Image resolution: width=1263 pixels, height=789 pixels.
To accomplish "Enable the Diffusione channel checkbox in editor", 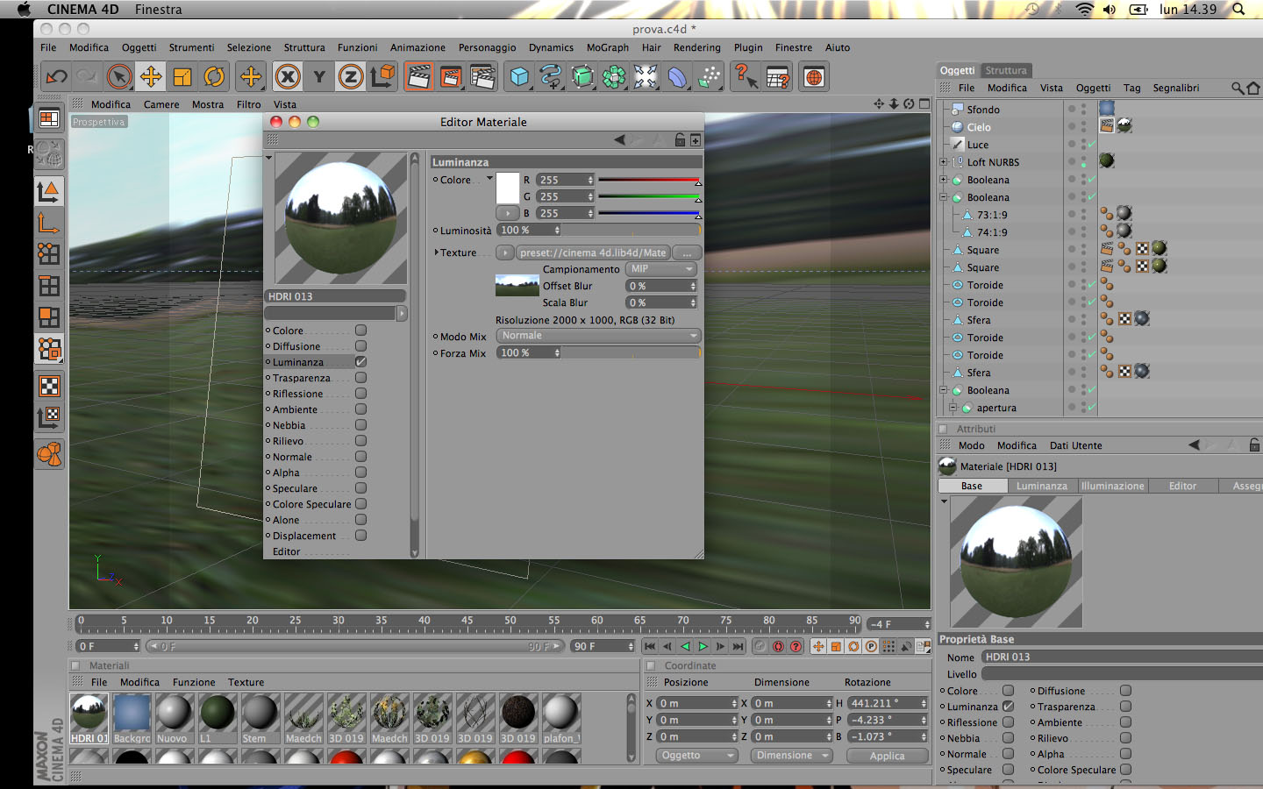I will 360,346.
